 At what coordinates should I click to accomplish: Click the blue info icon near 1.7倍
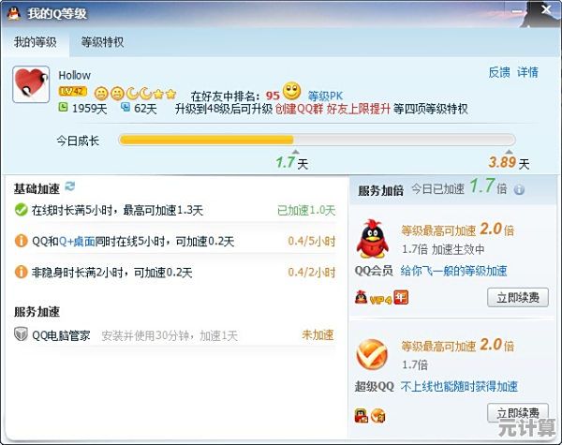[x=519, y=189]
